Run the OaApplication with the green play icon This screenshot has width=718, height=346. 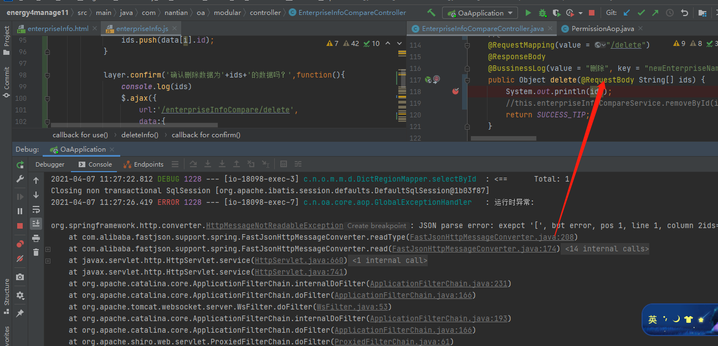(528, 12)
